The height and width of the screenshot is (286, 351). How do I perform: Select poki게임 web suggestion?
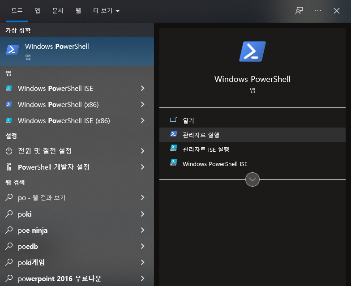pos(77,262)
